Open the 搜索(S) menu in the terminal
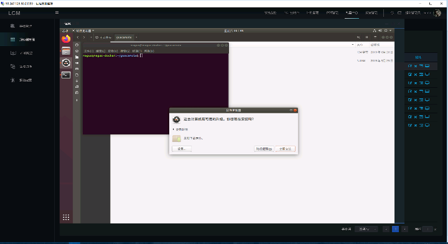The image size is (448, 244). pos(125,51)
